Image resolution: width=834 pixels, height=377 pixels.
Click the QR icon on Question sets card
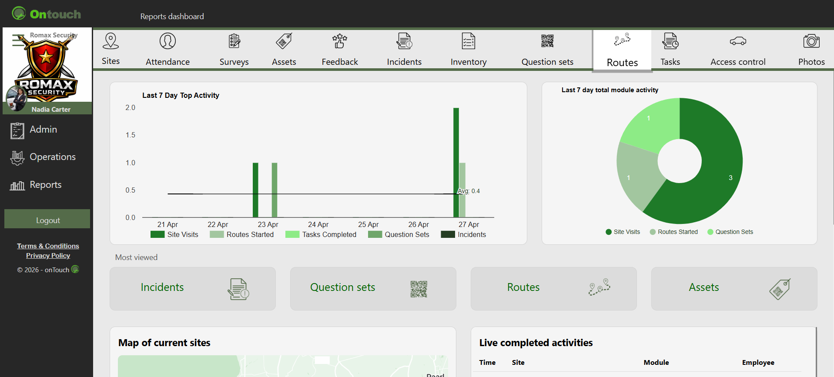[x=419, y=289]
